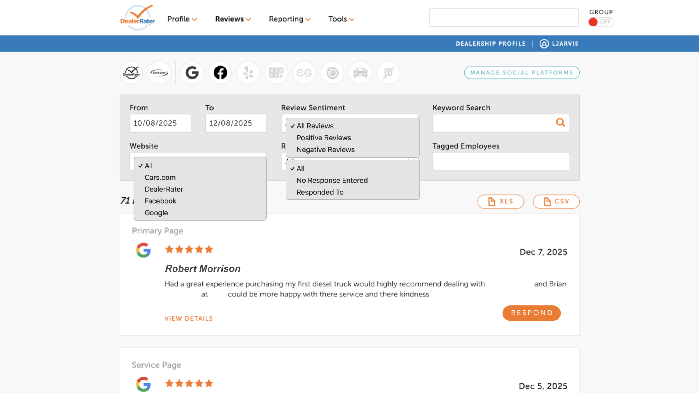Image resolution: width=699 pixels, height=393 pixels.
Task: Click the LJARVIS user avatar icon
Action: click(544, 44)
